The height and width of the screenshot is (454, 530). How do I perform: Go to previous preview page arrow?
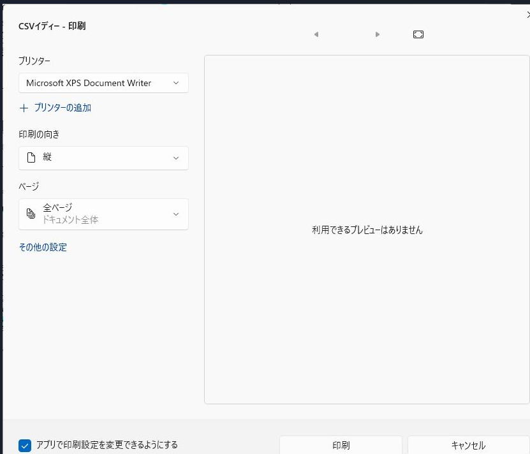click(316, 34)
